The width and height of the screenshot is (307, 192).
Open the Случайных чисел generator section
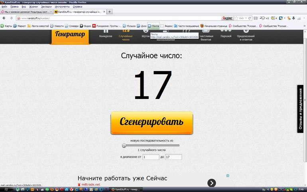click(126, 35)
